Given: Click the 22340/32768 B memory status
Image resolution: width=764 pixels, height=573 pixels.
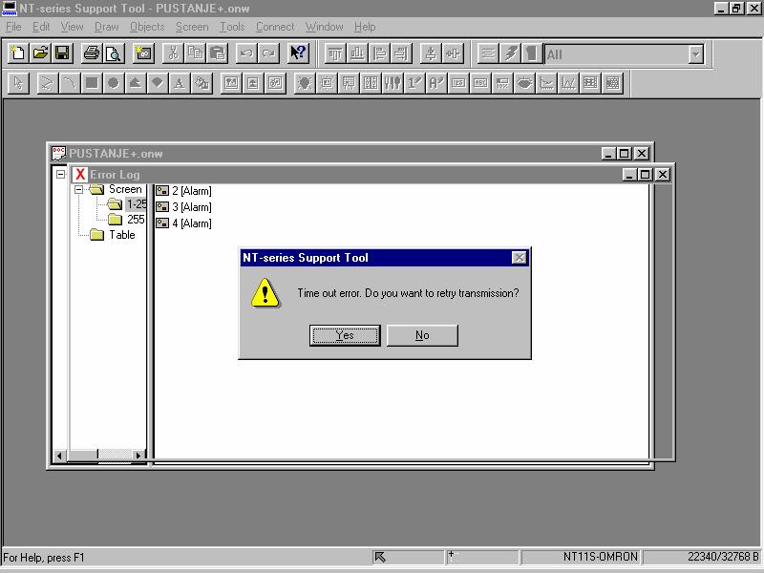Looking at the screenshot, I should tap(723, 557).
